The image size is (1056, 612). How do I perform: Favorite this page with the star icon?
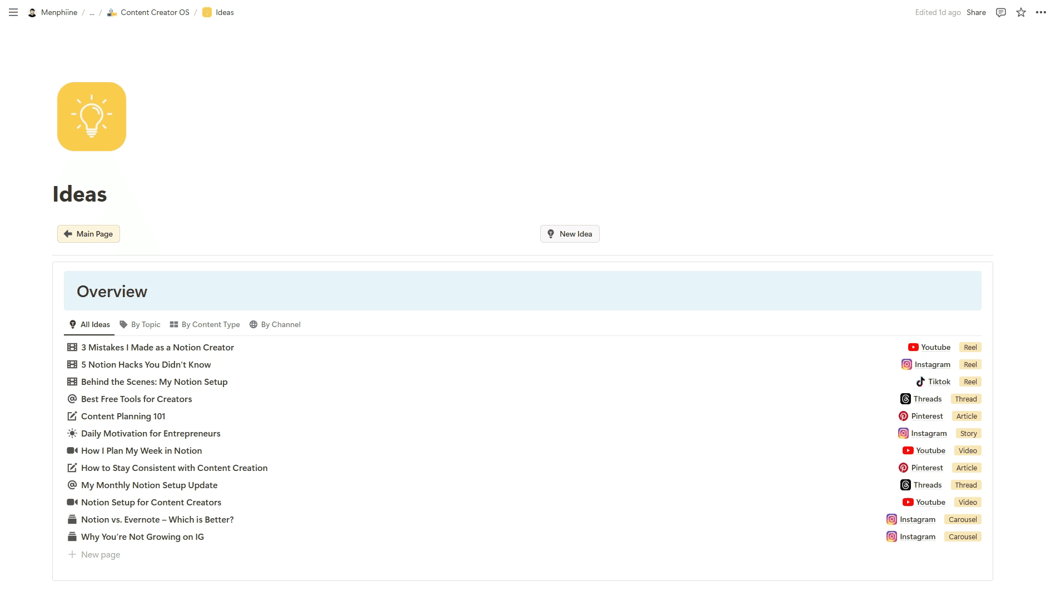coord(1021,12)
